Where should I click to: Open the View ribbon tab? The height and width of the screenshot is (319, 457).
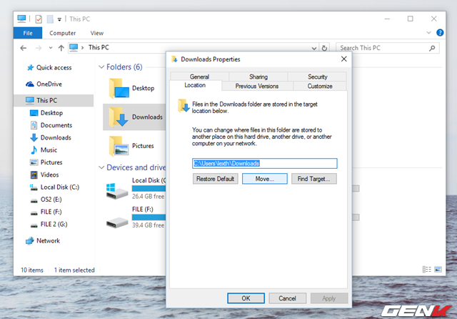(96, 33)
